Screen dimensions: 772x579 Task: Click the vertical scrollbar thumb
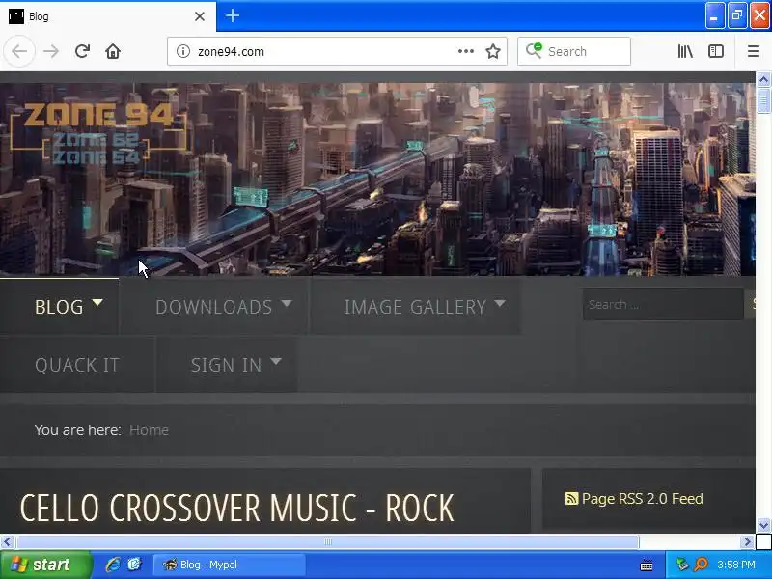(x=763, y=100)
